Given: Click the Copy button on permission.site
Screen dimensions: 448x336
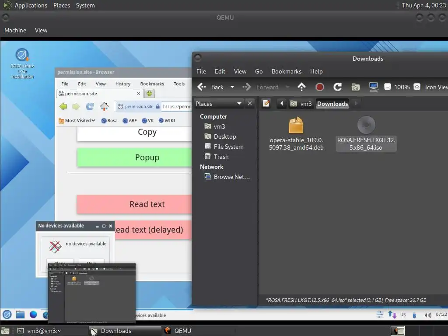Looking at the screenshot, I should [x=134, y=134].
